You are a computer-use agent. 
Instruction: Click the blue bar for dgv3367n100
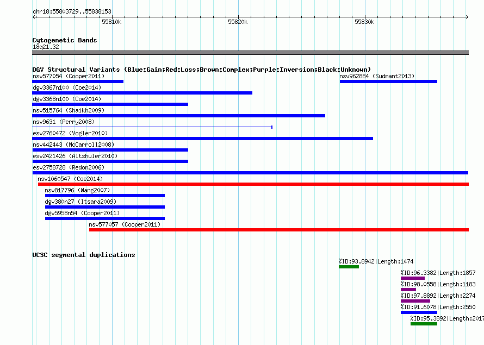point(142,93)
